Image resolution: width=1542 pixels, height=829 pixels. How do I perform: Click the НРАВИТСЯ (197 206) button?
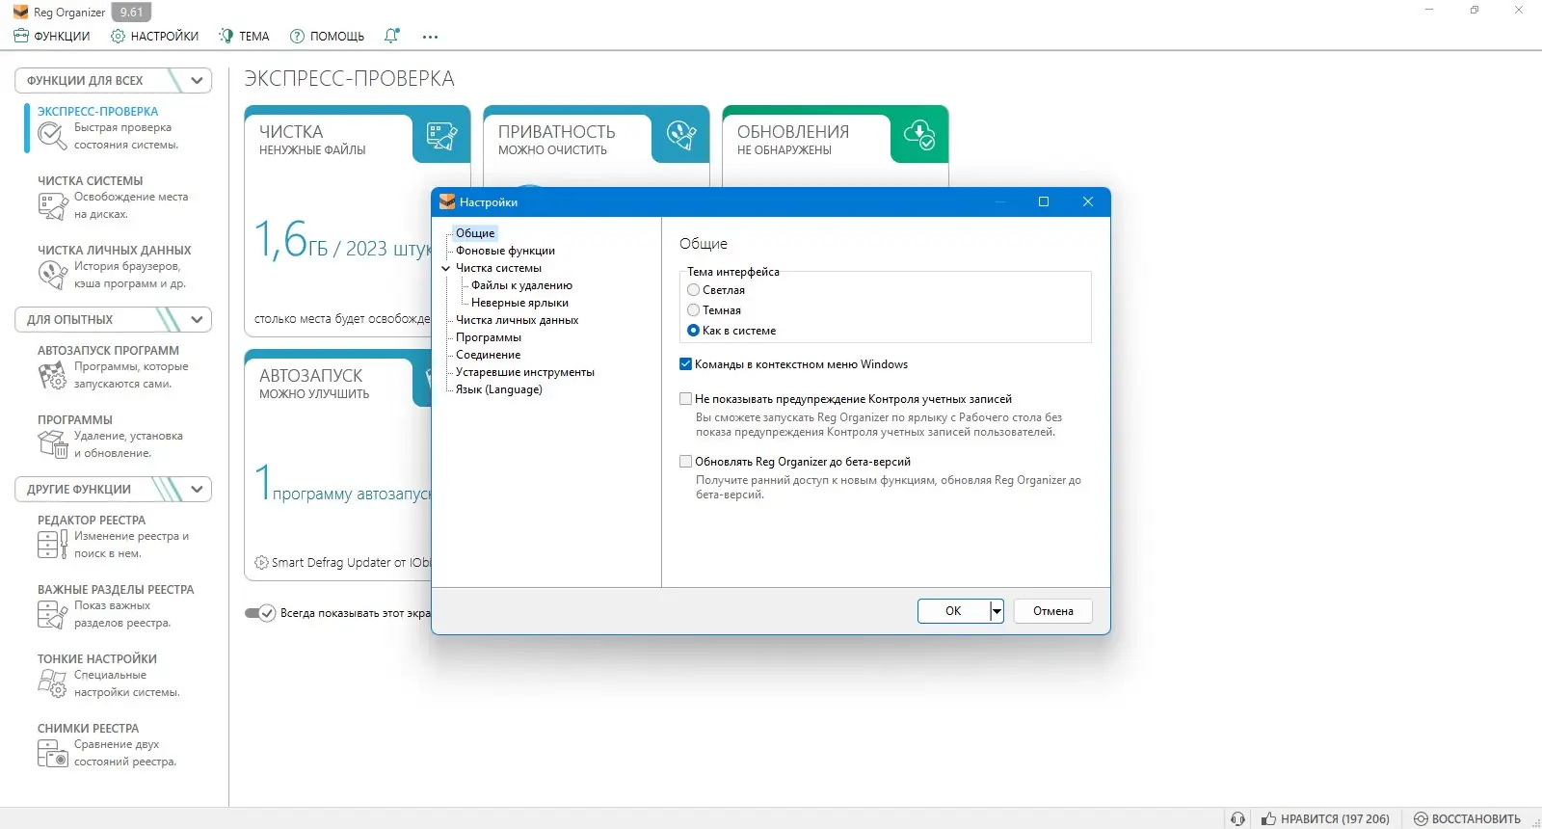point(1326,818)
